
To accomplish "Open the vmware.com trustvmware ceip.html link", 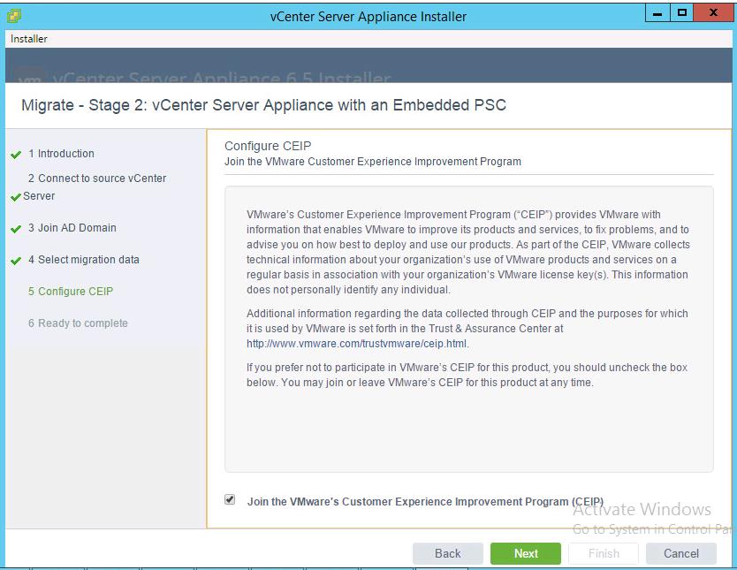I will pos(357,344).
